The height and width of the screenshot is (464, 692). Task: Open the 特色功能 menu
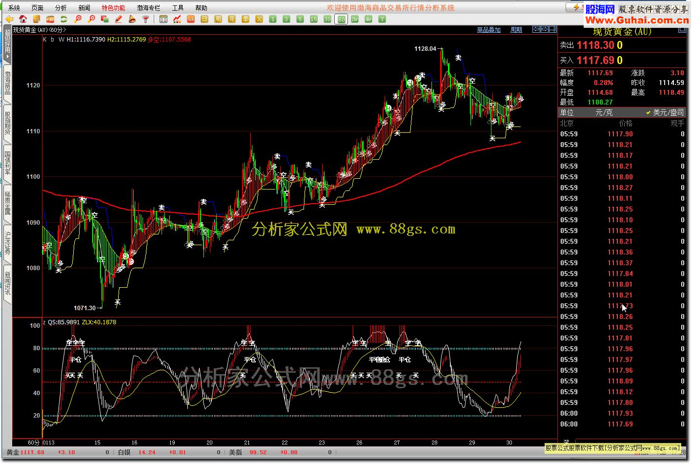(113, 8)
